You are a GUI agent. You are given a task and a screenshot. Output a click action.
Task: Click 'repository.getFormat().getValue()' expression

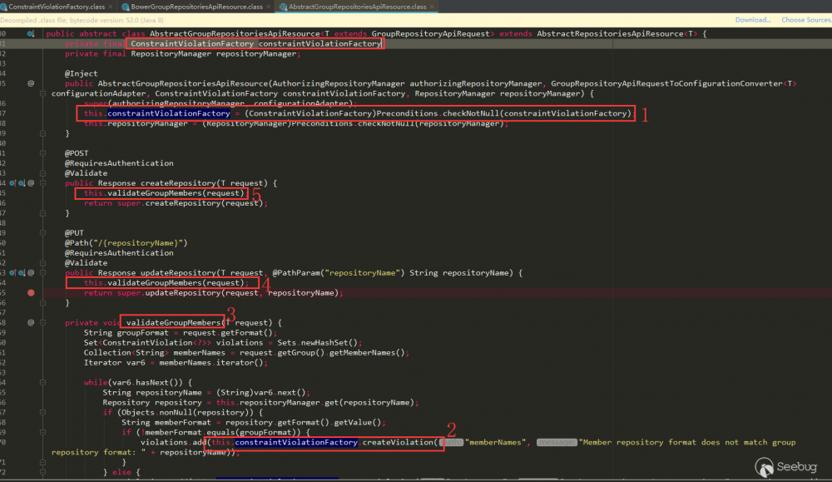(x=303, y=423)
